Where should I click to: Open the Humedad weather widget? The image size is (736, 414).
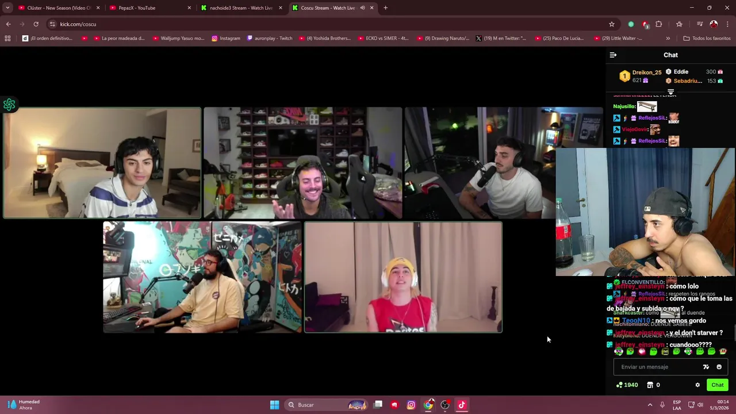tap(24, 405)
